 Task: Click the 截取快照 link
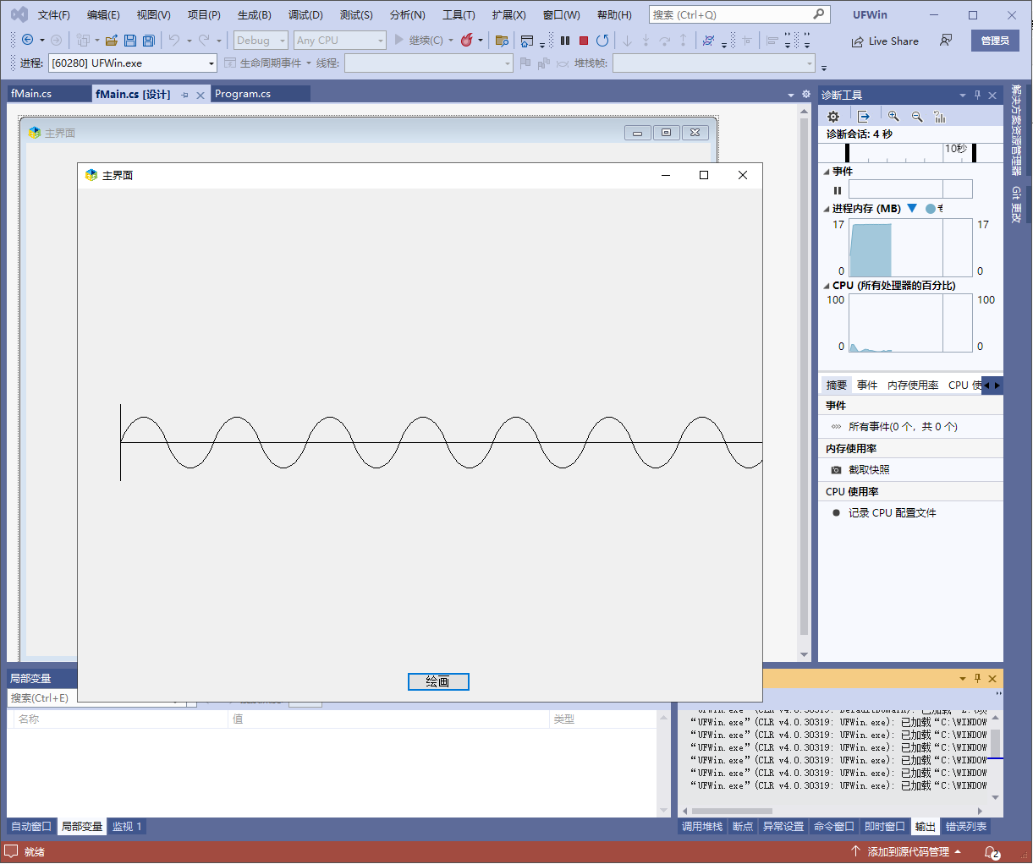click(869, 470)
